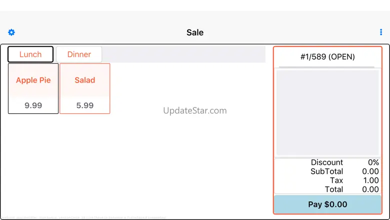Add Salad to the order
This screenshot has width=390, height=220.
click(x=85, y=80)
